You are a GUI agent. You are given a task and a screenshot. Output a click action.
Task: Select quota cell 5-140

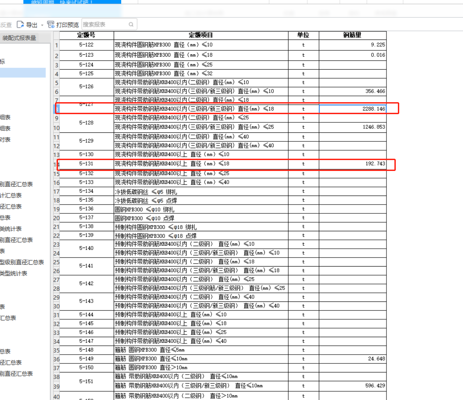pos(86,248)
